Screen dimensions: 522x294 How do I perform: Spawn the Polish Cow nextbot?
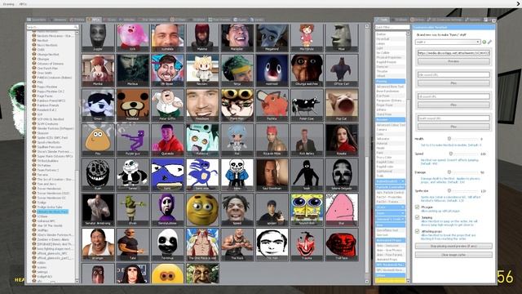(x=307, y=105)
